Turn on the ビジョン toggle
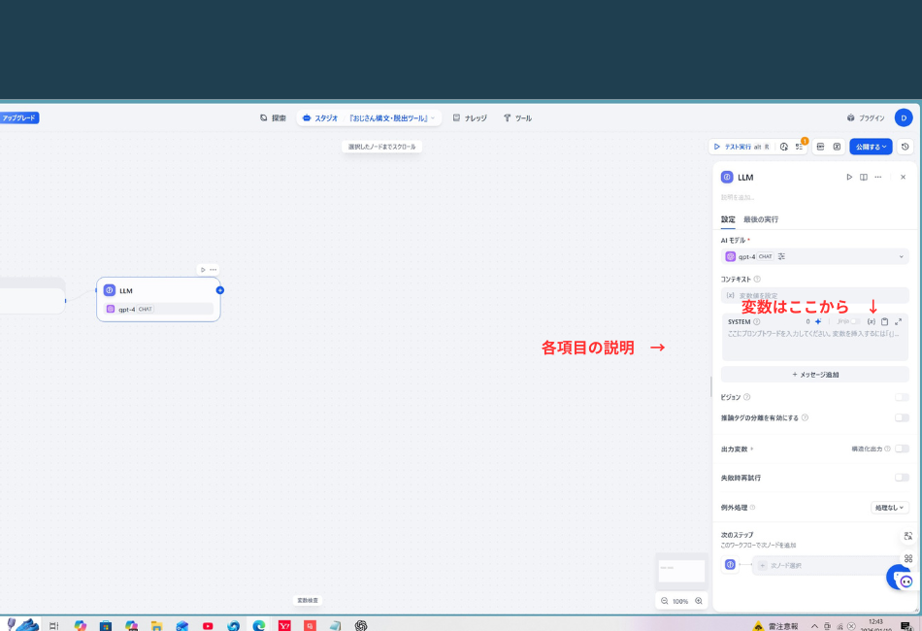922x631 pixels. [x=902, y=397]
